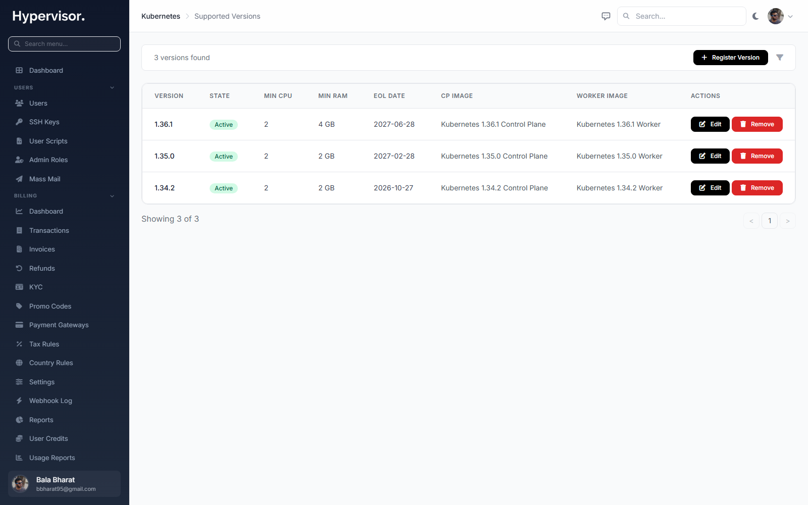Collapse the BILLING menu section

(x=112, y=196)
